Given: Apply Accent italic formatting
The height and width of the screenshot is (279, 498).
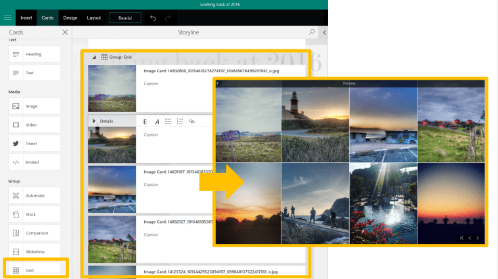Looking at the screenshot, I should click(157, 121).
